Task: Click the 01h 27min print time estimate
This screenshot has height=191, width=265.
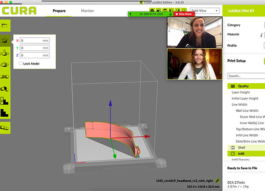Action: pyautogui.click(x=236, y=183)
